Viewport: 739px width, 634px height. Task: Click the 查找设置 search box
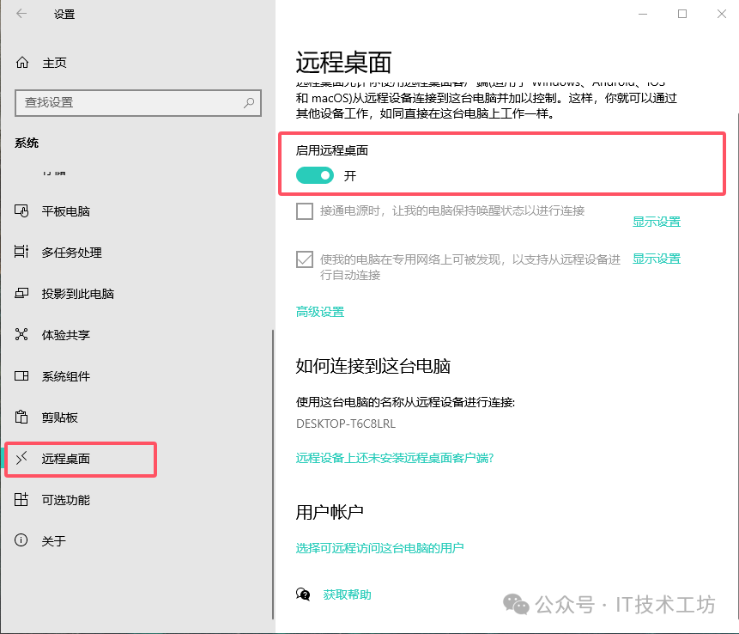137,103
